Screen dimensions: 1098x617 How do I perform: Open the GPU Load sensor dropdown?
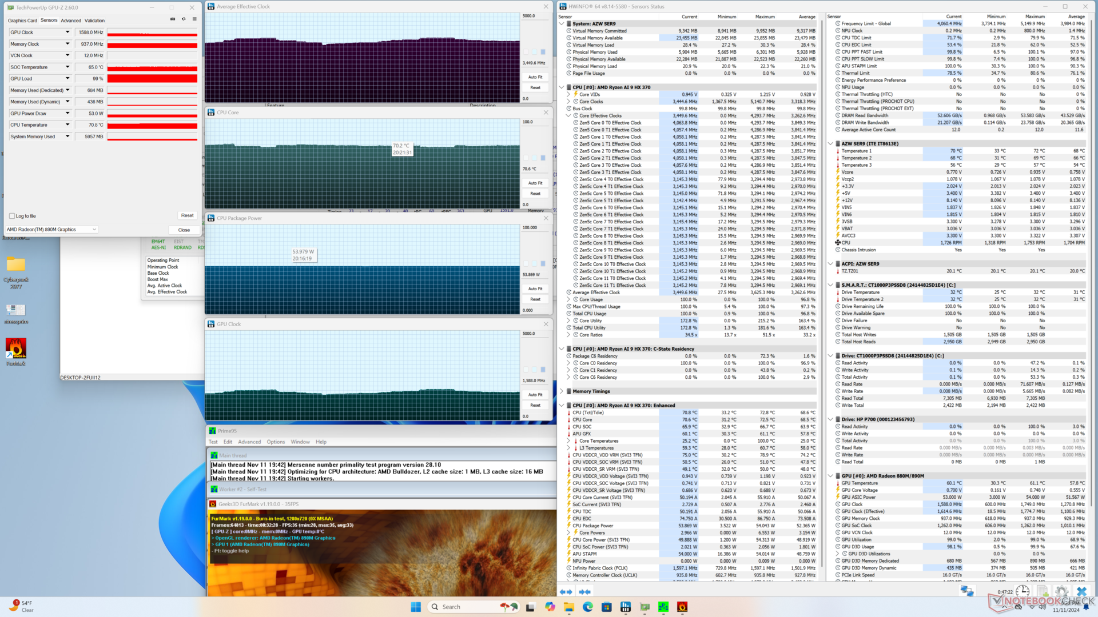(67, 78)
